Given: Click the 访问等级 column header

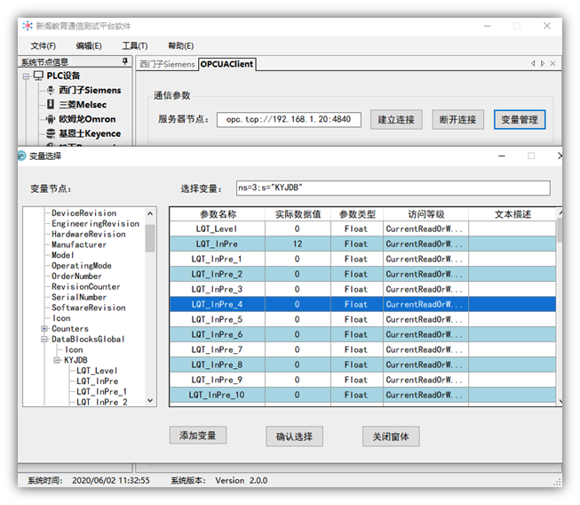Looking at the screenshot, I should point(425,214).
